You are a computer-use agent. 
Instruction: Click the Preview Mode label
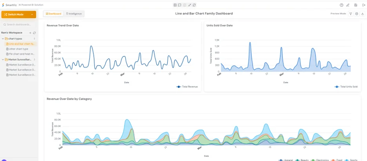tap(338, 14)
